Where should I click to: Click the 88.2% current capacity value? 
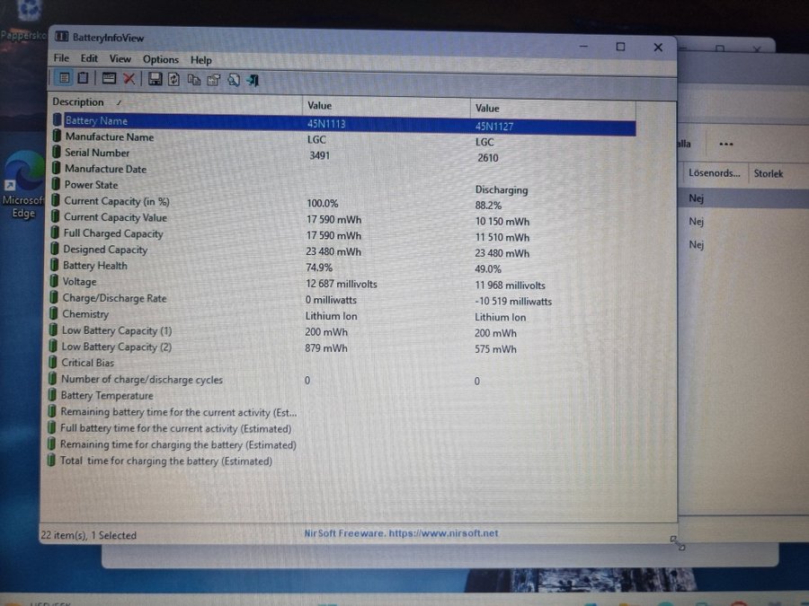[488, 205]
